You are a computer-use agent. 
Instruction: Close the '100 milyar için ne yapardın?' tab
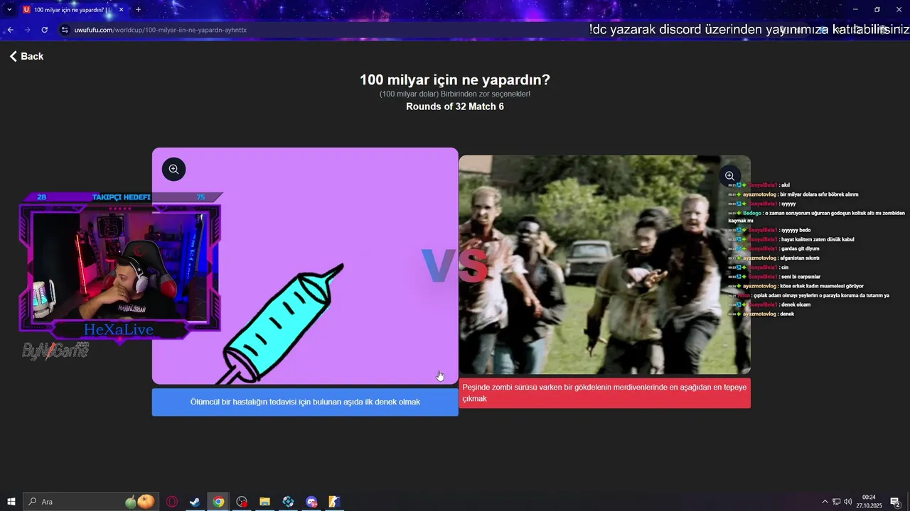122,10
